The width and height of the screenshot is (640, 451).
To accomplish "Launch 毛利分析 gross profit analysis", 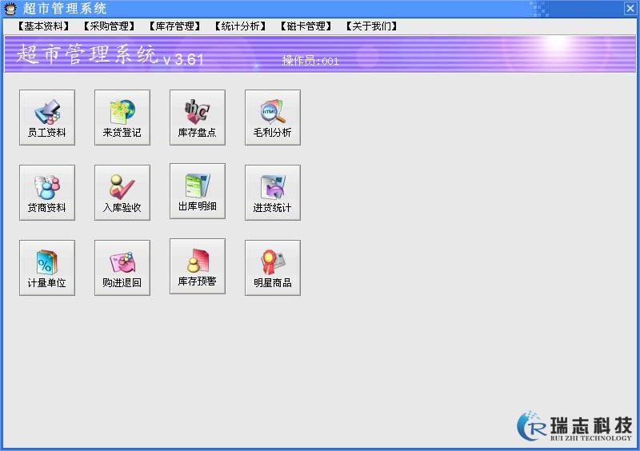I will [x=273, y=118].
